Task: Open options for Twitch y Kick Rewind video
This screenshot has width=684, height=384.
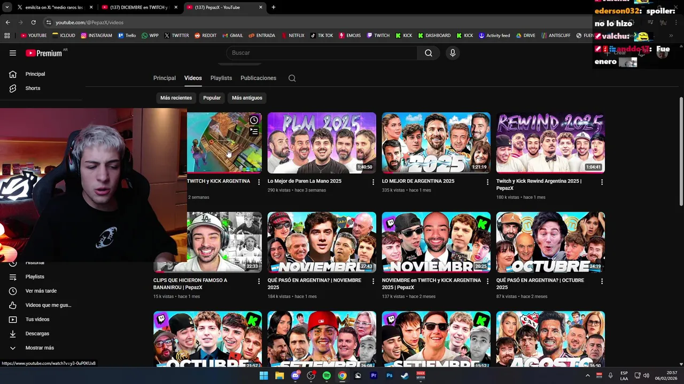Action: (602, 182)
